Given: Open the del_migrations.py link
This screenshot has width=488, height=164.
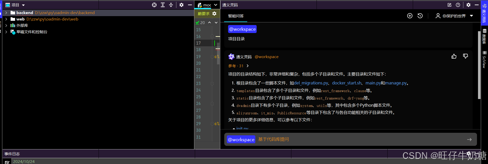Looking at the screenshot, I should [x=311, y=83].
